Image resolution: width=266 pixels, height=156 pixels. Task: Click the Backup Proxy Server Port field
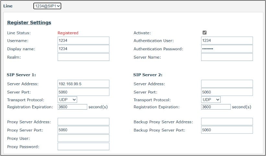click(x=227, y=130)
